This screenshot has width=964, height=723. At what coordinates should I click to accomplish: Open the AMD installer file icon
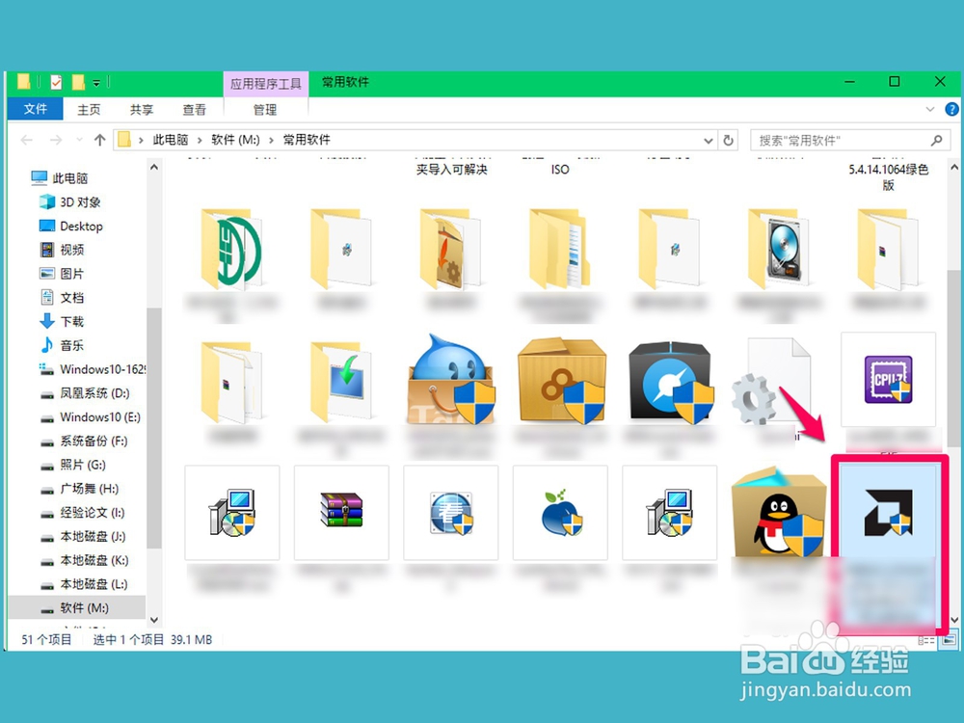pos(888,512)
